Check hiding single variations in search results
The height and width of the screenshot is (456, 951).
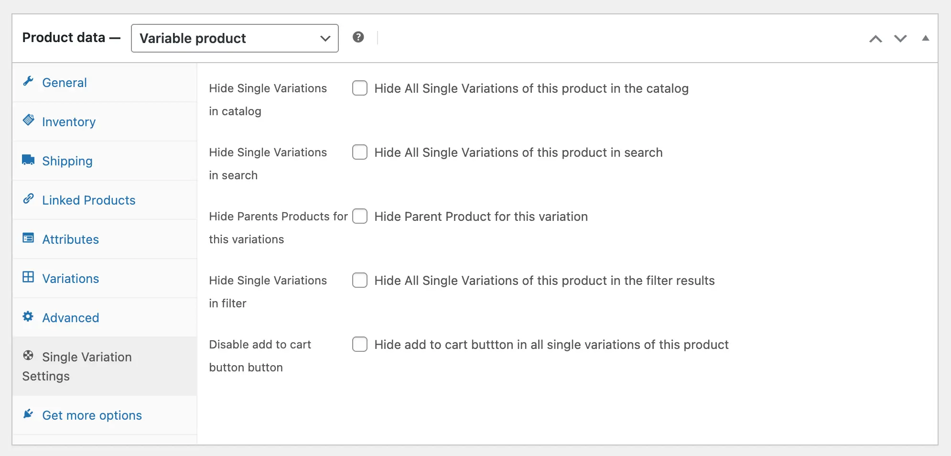tap(359, 152)
